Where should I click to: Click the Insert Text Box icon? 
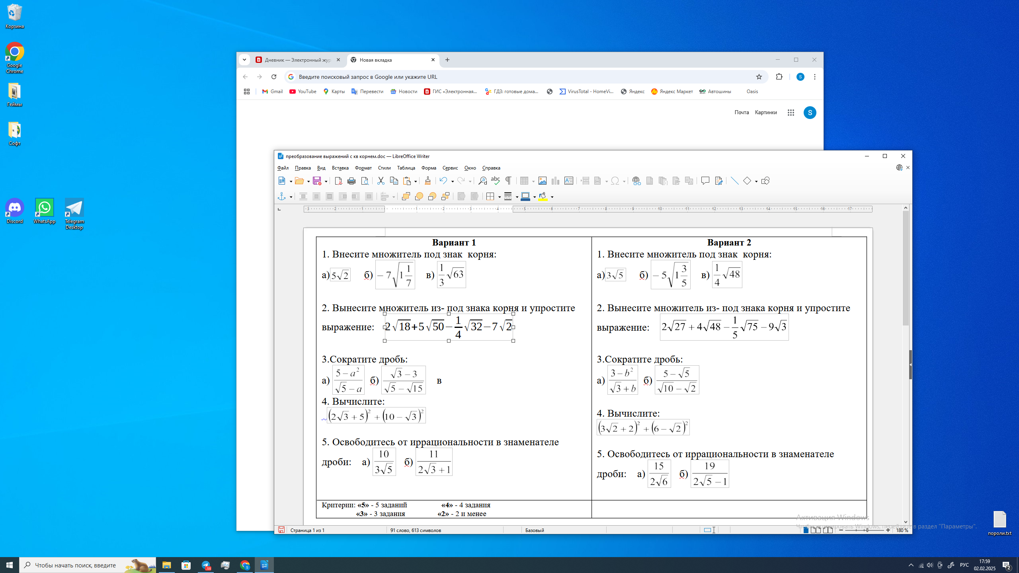tap(569, 181)
